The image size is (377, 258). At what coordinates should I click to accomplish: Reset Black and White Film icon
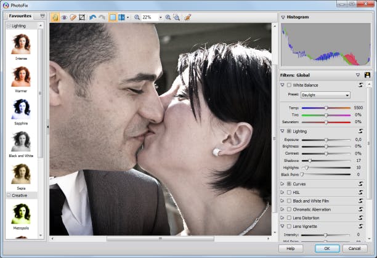click(360, 201)
